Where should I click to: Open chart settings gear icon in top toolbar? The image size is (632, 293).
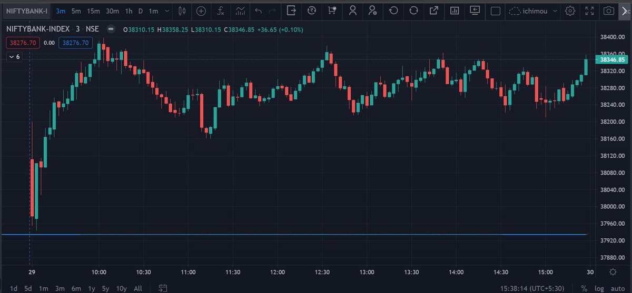[570, 11]
